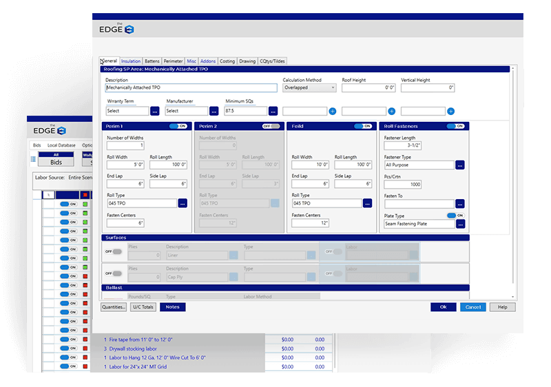Open Notes button
This screenshot has height=387, width=551.
click(x=173, y=307)
